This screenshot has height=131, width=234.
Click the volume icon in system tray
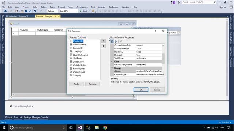pos(216,128)
